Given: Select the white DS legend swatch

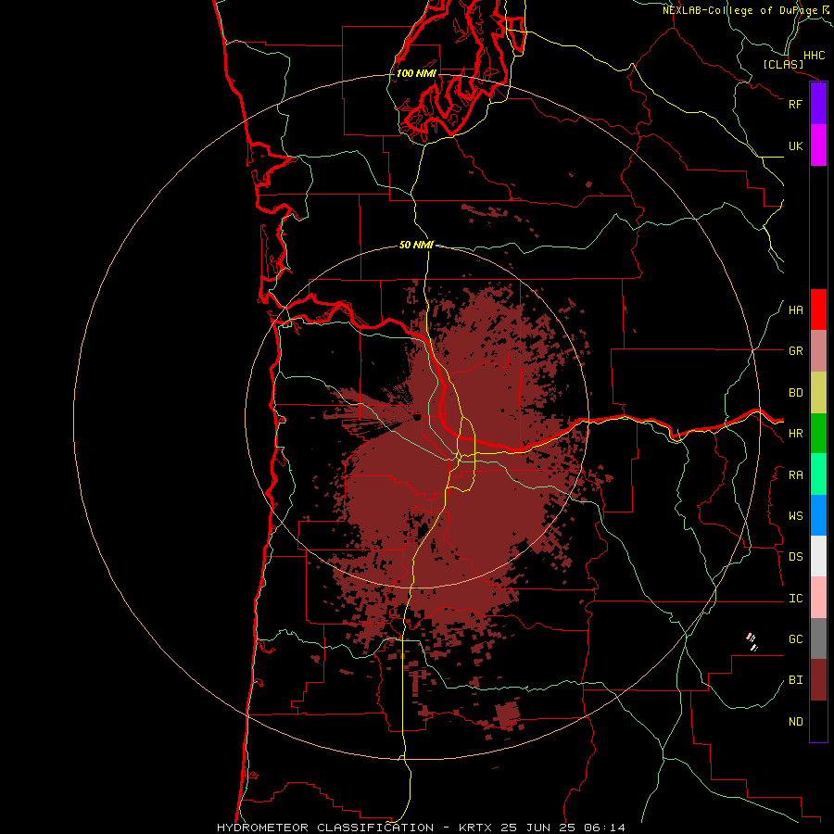Looking at the screenshot, I should (818, 556).
